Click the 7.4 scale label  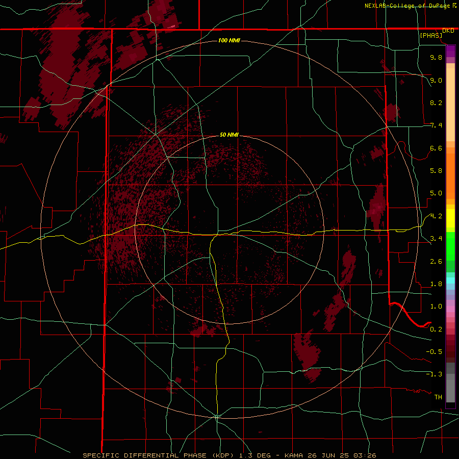click(436, 125)
